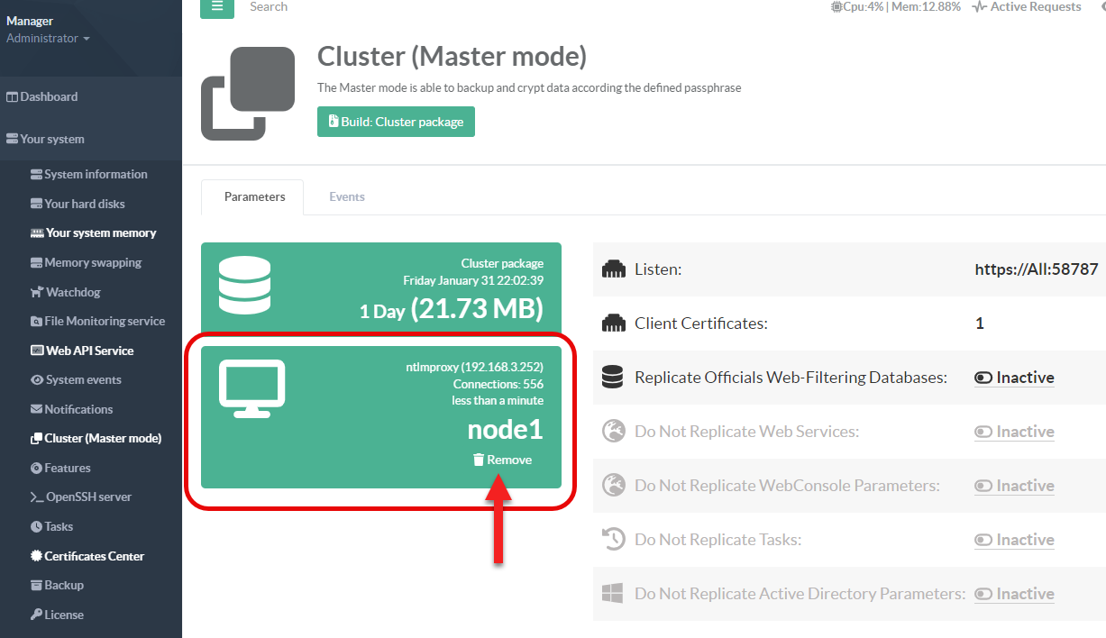The width and height of the screenshot is (1106, 638).
Task: Click the trash icon beside Remove
Action: pyautogui.click(x=479, y=460)
